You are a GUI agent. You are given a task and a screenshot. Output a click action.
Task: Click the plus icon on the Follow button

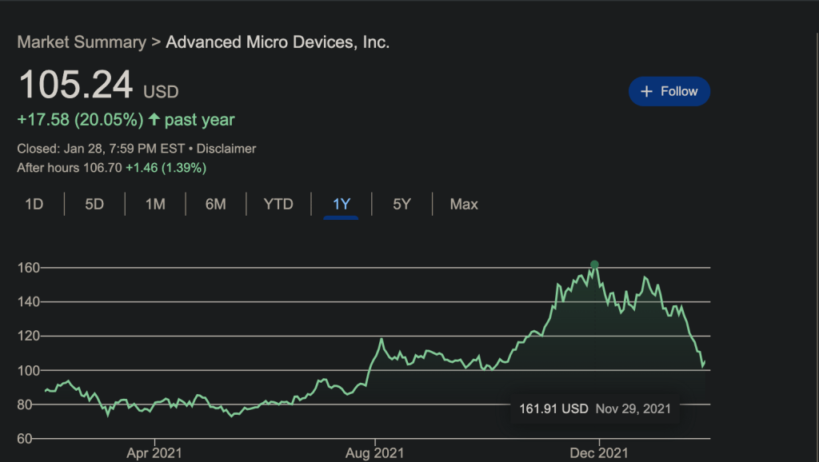pyautogui.click(x=646, y=91)
